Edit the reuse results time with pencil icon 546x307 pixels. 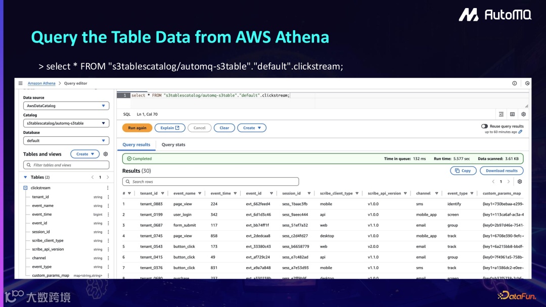[x=521, y=132]
